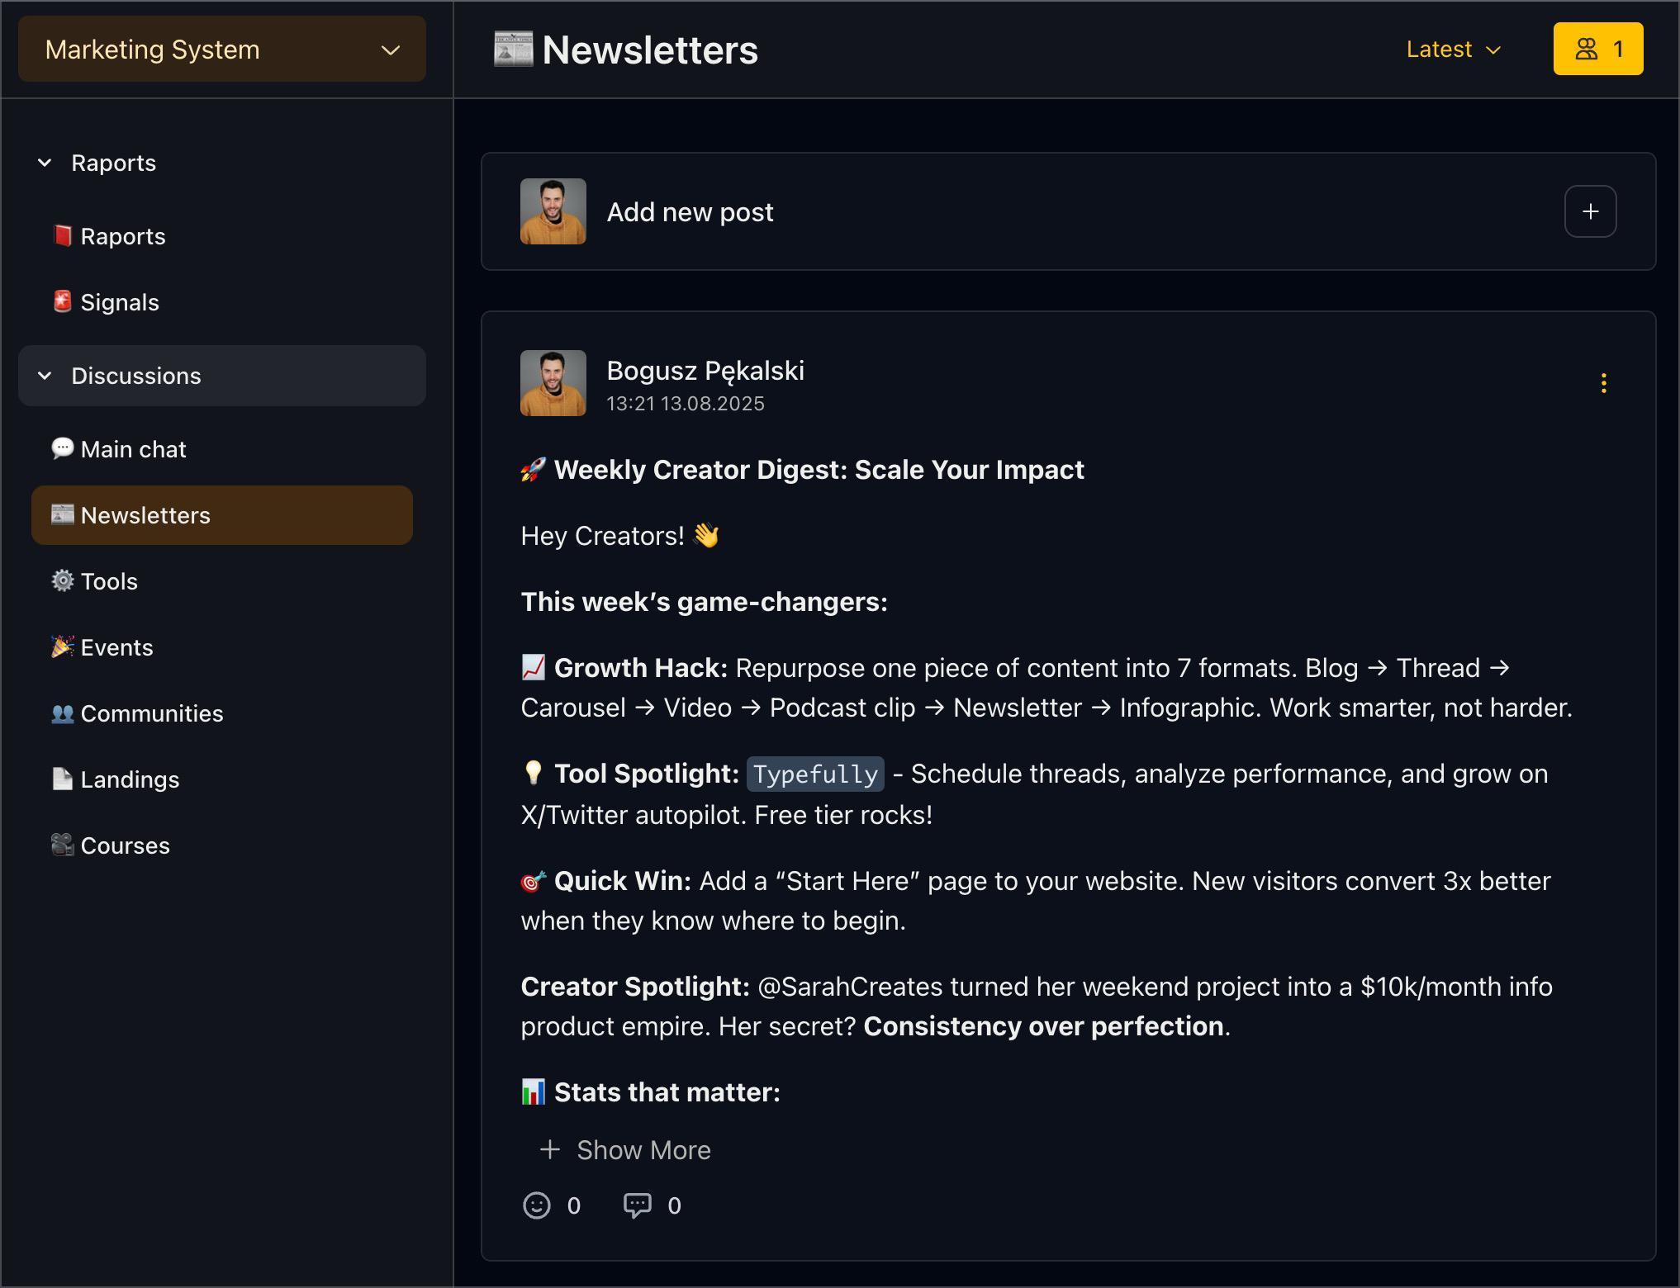Click the comments speech bubble icon
This screenshot has width=1680, height=1288.
pos(637,1205)
